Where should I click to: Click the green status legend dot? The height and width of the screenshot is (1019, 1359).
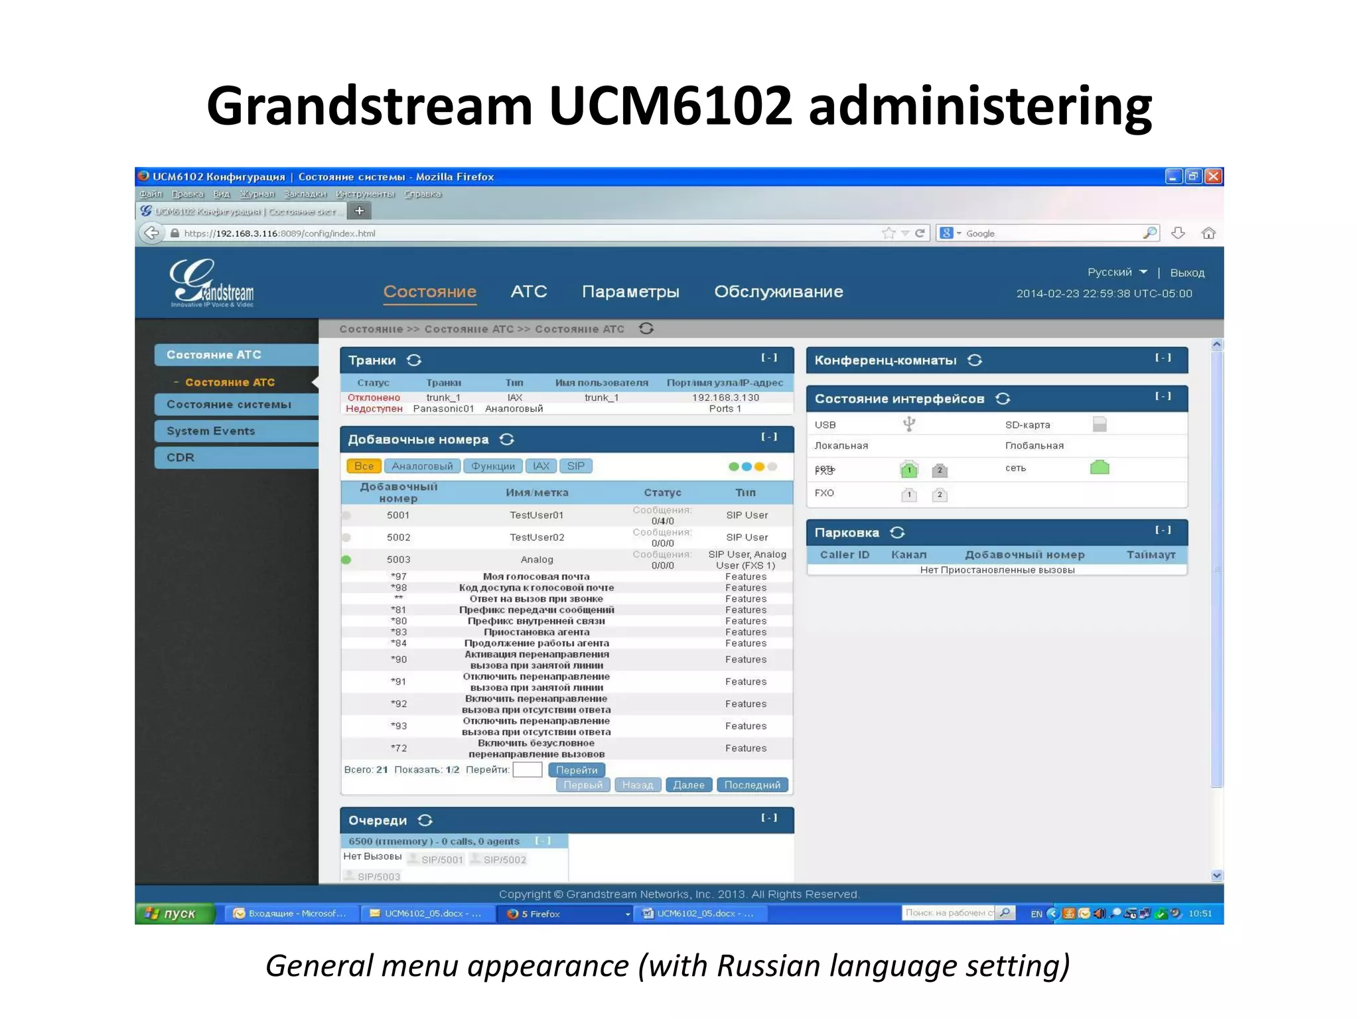click(x=734, y=466)
